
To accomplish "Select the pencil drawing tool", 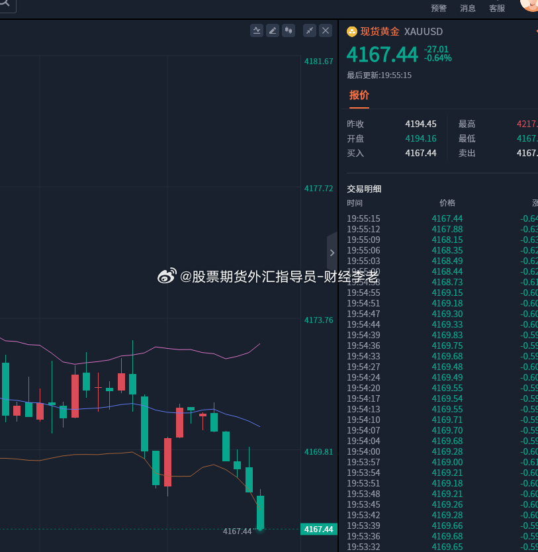I will [273, 30].
